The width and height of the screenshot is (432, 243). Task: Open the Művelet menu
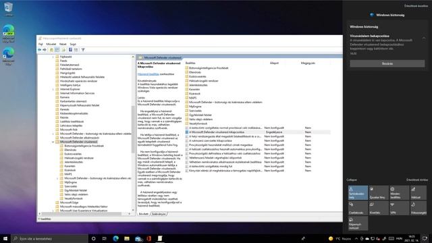click(x=51, y=44)
